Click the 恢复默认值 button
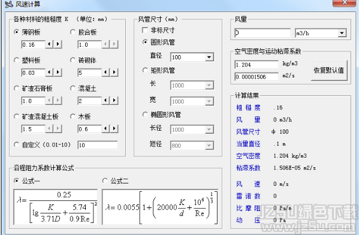This screenshot has width=359, height=235. click(x=329, y=70)
